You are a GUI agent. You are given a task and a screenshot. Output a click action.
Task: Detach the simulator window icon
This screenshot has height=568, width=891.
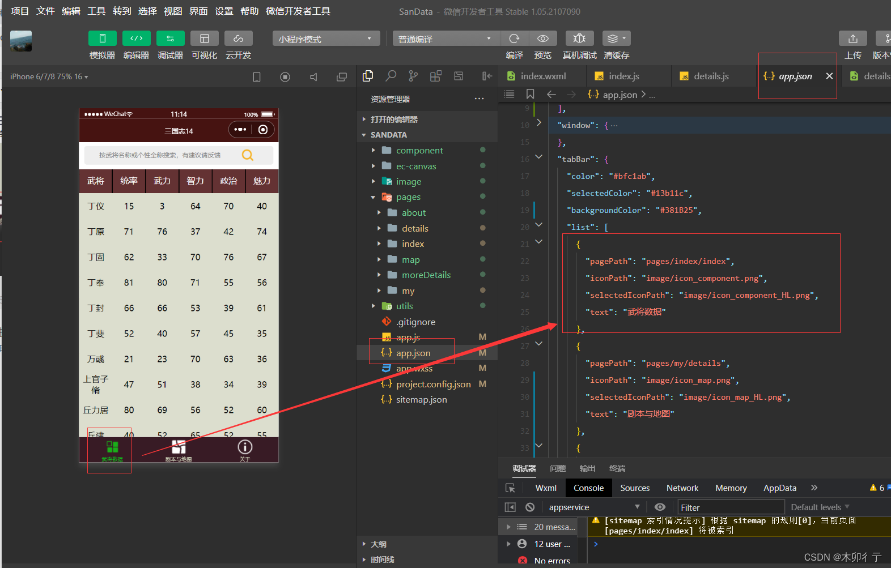[x=342, y=77]
